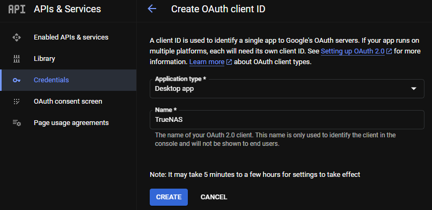The image size is (432, 210).
Task: Click the Name input field containing TrueNAS
Action: (x=287, y=120)
